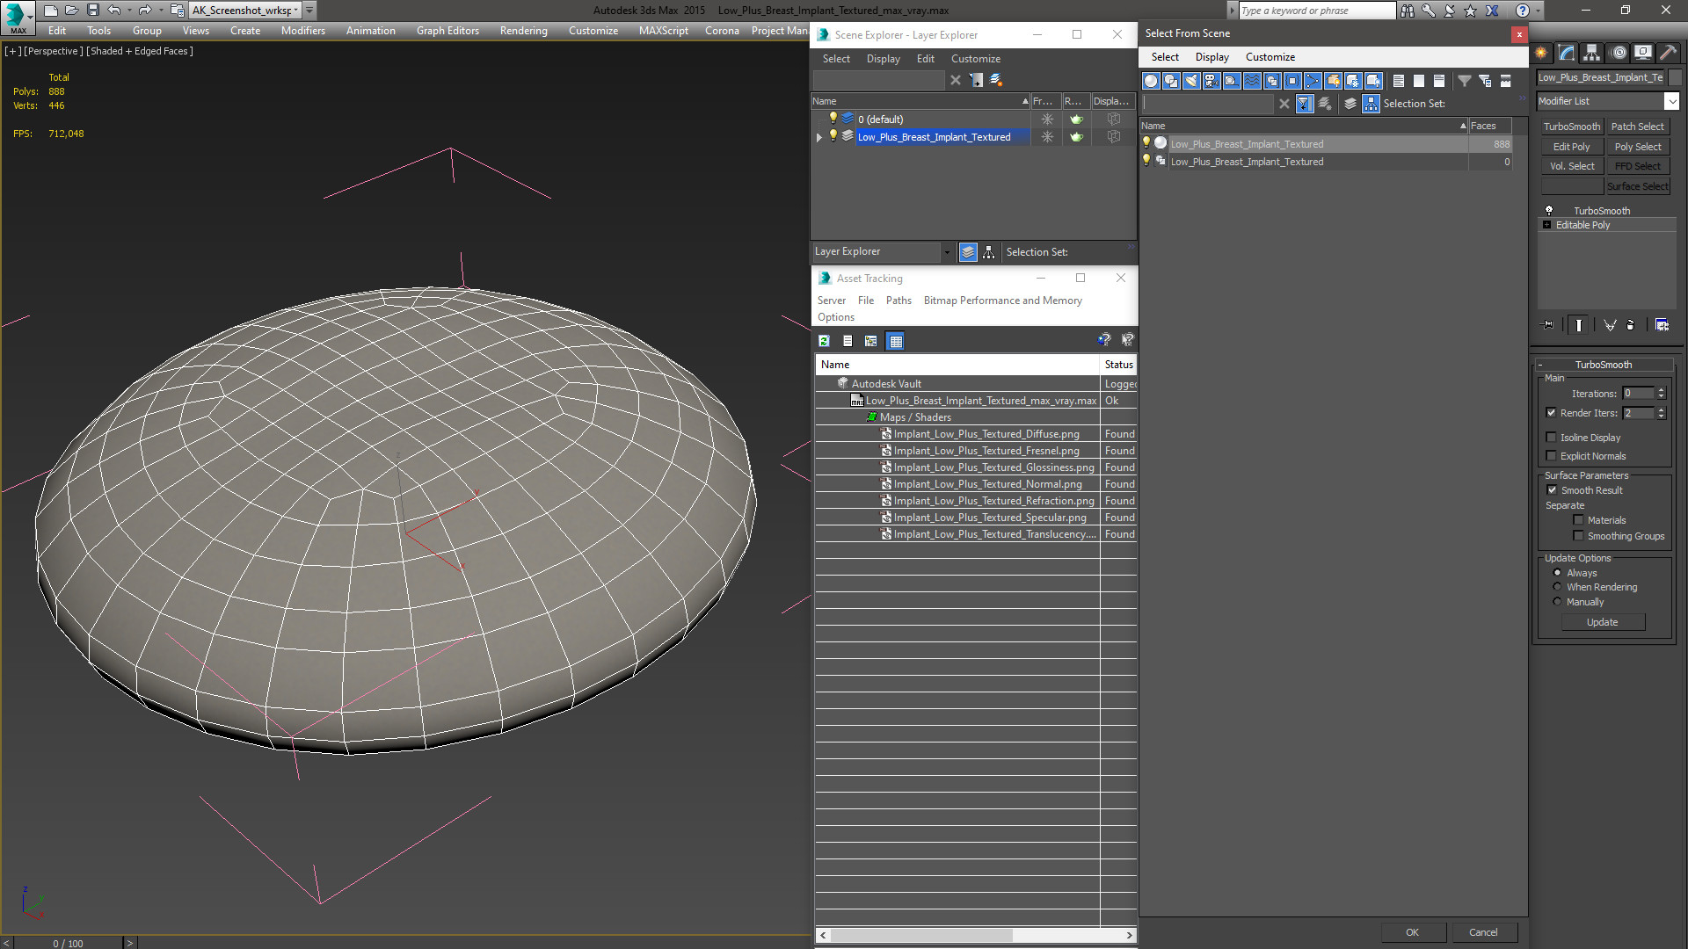Screen dimensions: 1688x949
Task: Open the Display menu in Scene Explorer
Action: pyautogui.click(x=883, y=59)
